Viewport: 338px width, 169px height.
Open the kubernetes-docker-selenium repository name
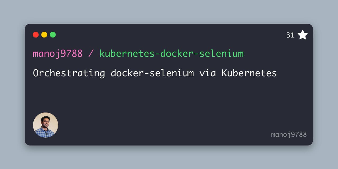(x=171, y=54)
